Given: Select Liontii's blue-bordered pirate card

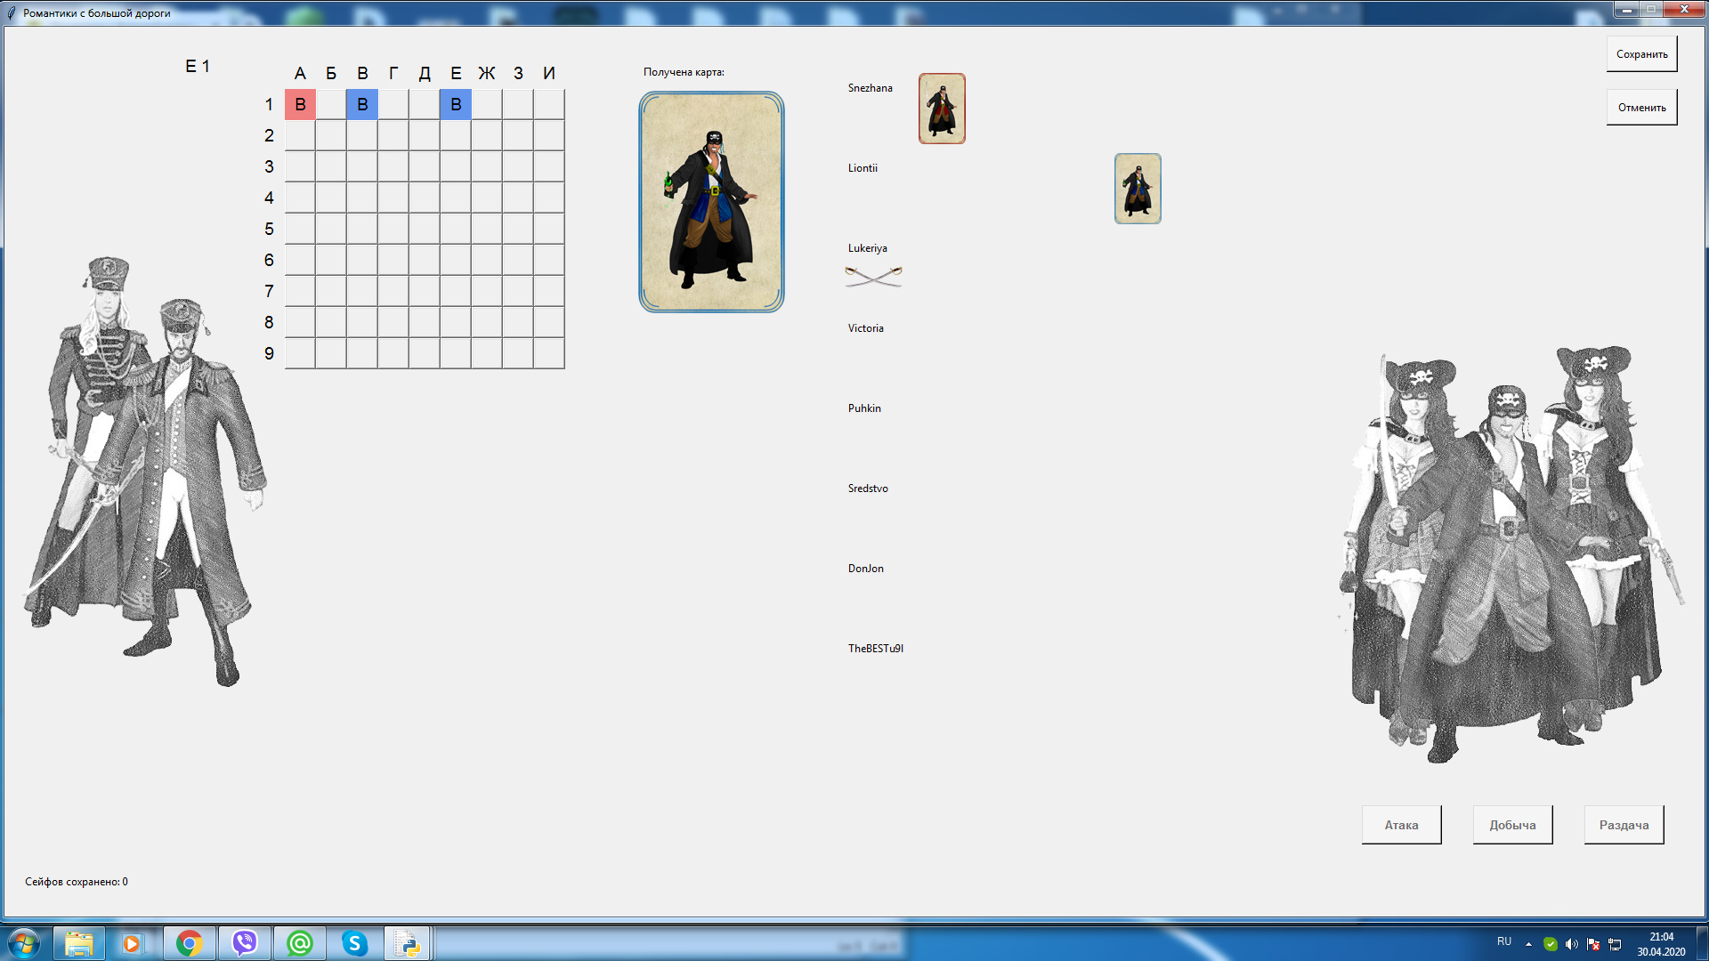Looking at the screenshot, I should (1138, 189).
